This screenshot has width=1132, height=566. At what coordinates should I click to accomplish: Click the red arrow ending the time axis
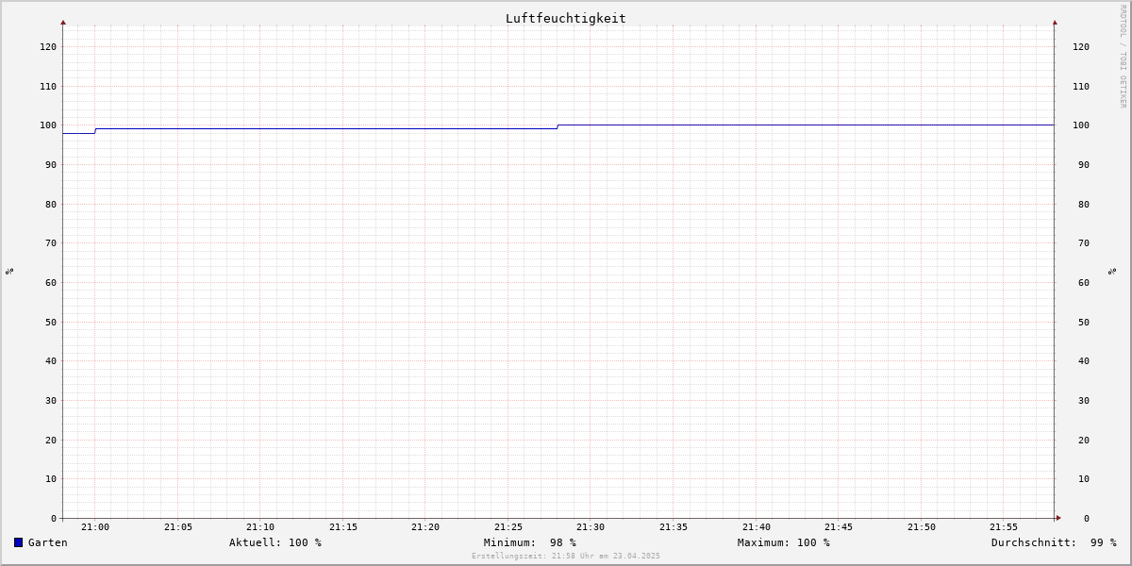pos(1058,517)
